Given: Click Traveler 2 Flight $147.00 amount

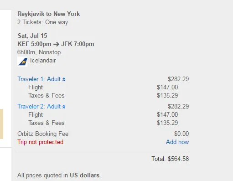Looking at the screenshot, I should pyautogui.click(x=167, y=114).
